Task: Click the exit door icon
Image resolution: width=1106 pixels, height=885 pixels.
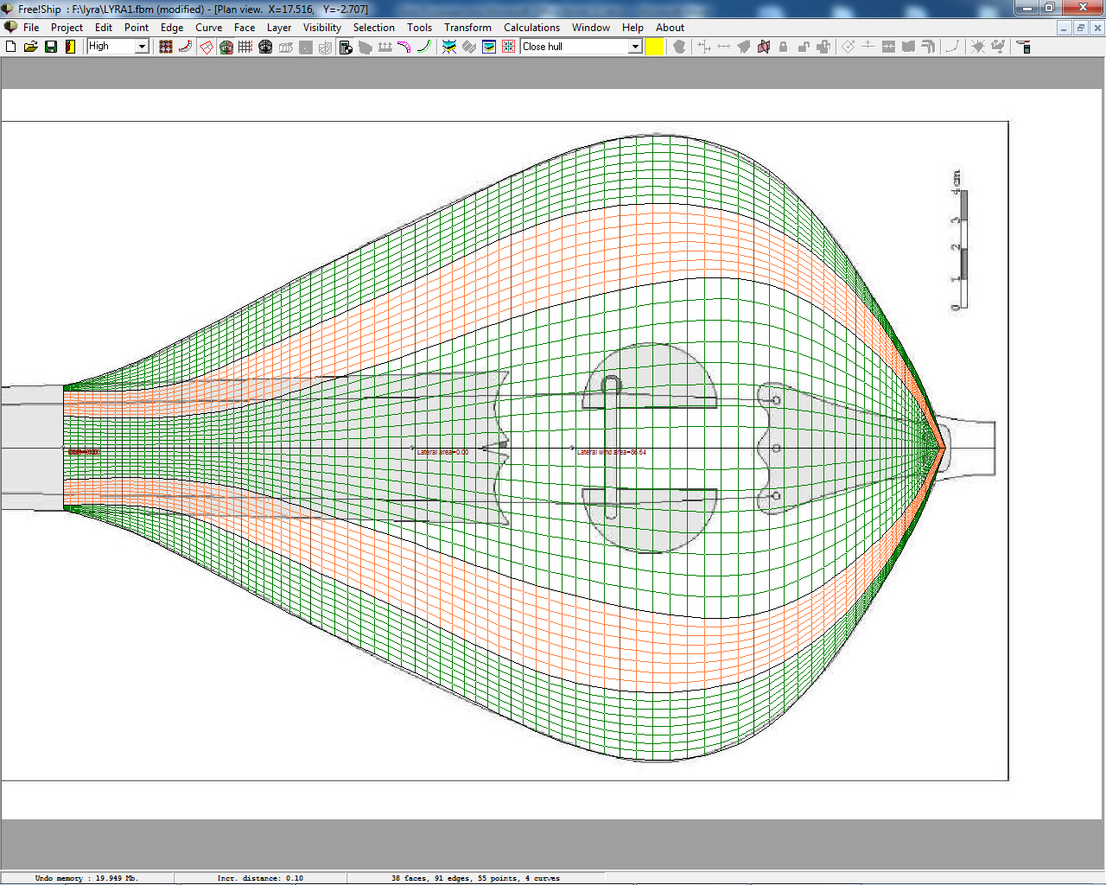Action: 70,47
